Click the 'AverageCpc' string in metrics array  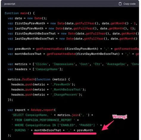(116, 64)
